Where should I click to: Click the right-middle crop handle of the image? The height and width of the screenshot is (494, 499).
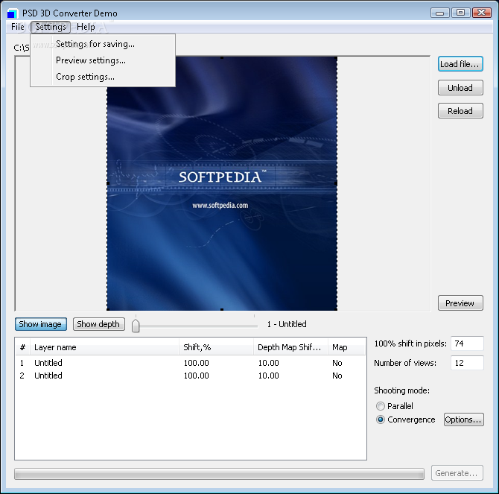pos(336,183)
